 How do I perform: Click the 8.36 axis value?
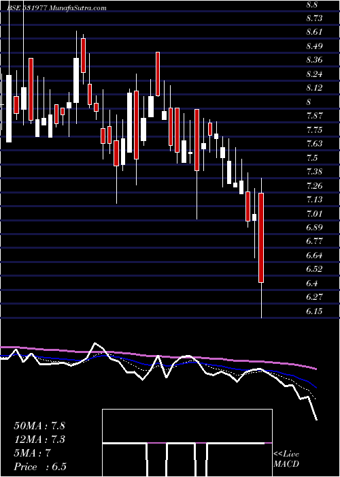(314, 60)
